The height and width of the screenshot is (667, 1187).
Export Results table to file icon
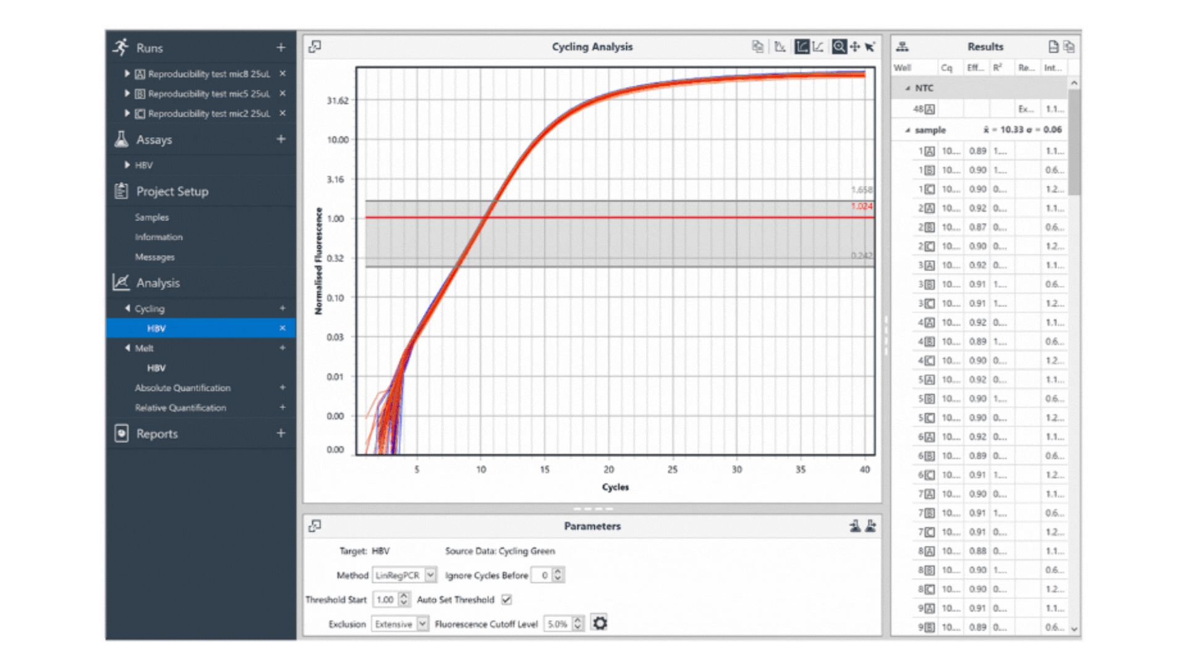[x=1053, y=46]
